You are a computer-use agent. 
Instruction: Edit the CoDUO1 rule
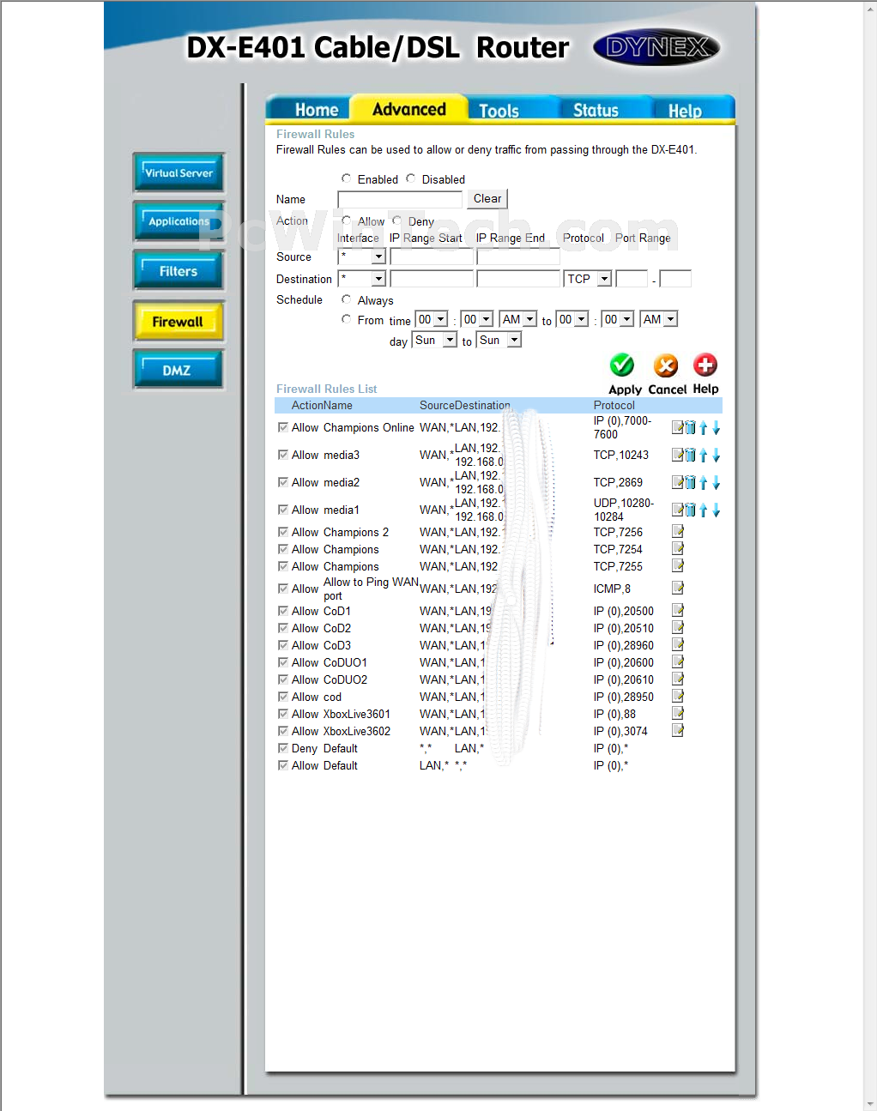(678, 661)
